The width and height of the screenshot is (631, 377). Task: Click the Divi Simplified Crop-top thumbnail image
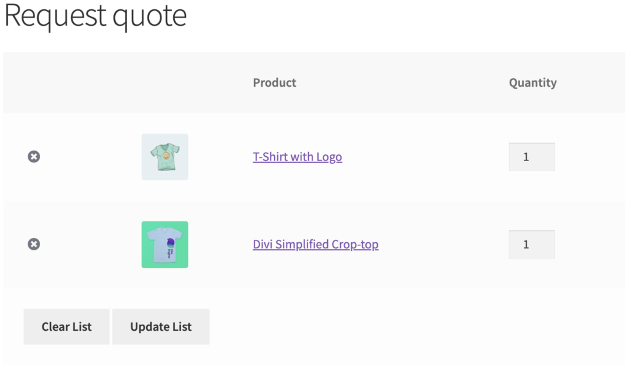coord(165,245)
